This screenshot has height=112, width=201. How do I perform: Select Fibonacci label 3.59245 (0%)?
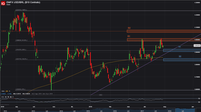click(20, 89)
